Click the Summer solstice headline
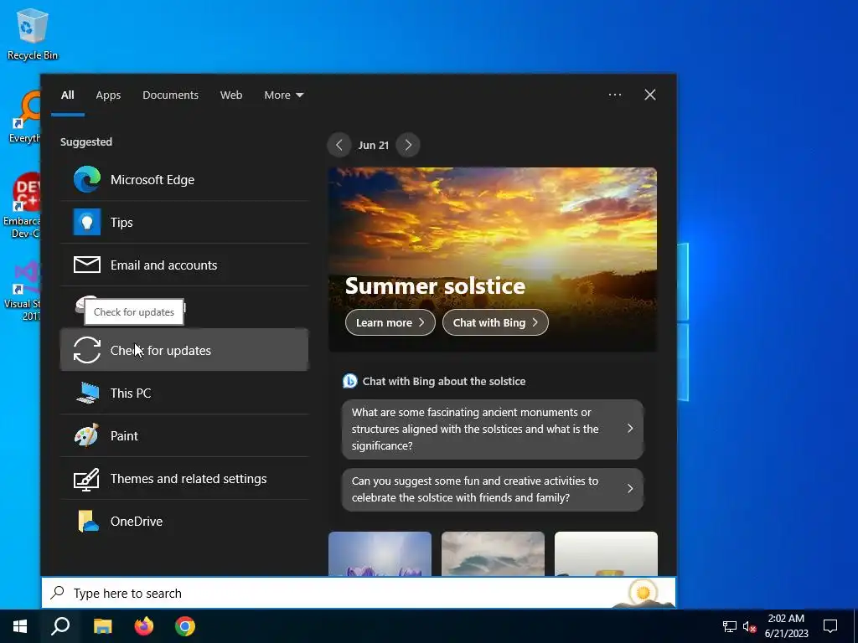Screen dimensions: 858x643 point(435,285)
